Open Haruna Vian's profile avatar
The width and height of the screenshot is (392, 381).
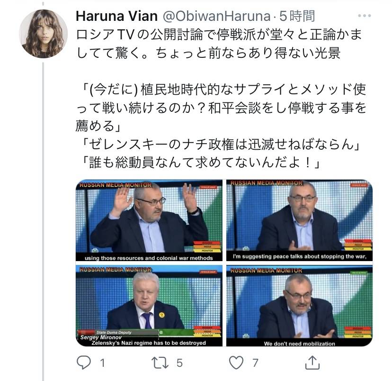[43, 34]
